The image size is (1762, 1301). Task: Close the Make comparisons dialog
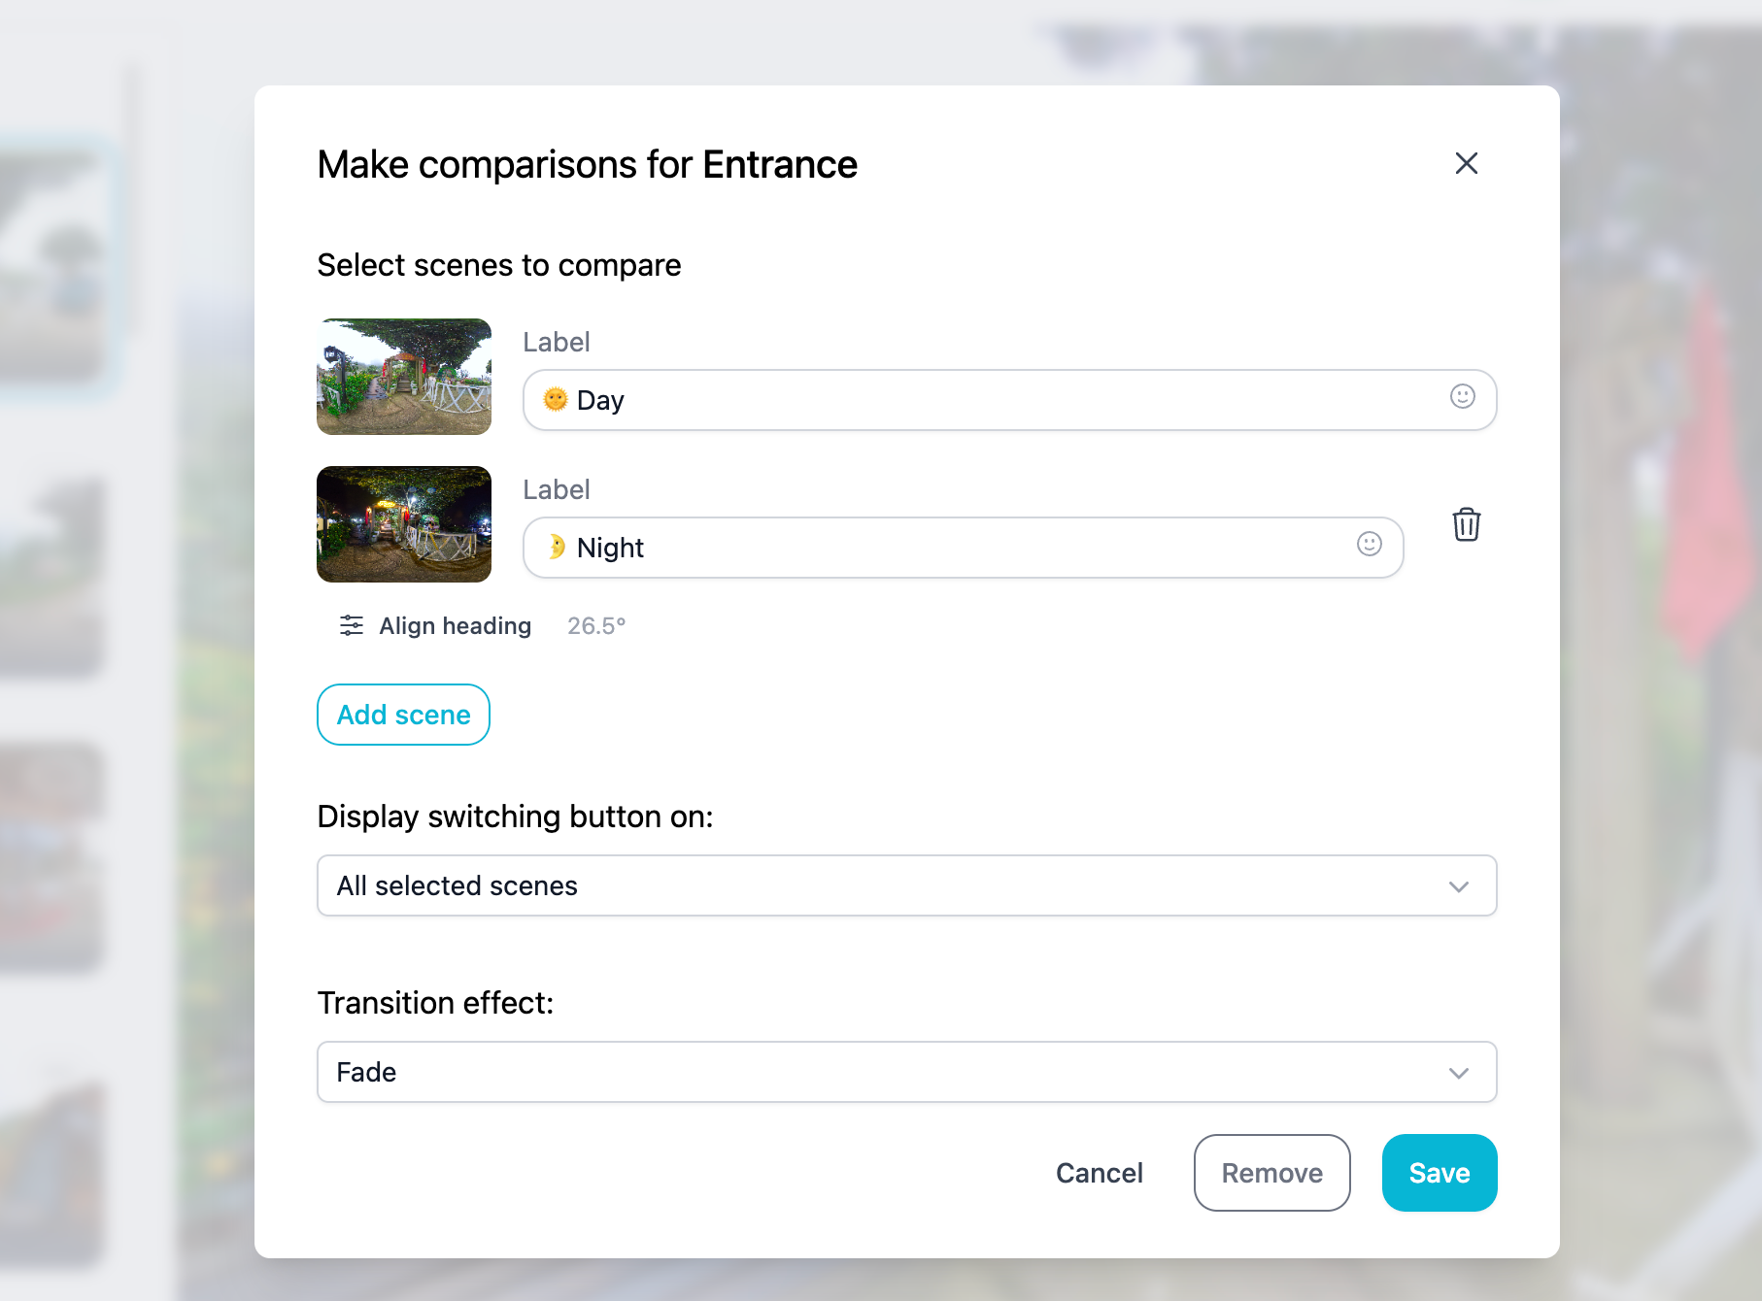[1466, 163]
